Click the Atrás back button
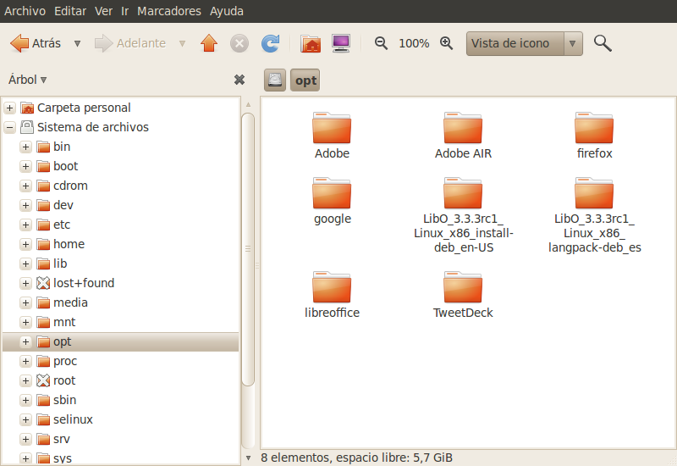 point(36,43)
